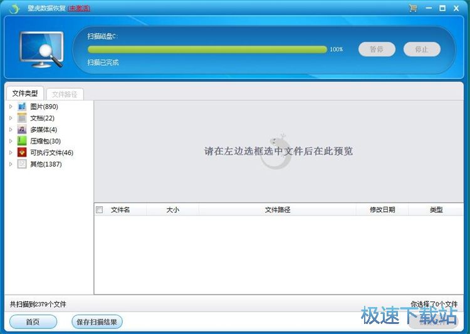Click the app logo in title bar
Image resolution: width=470 pixels, height=334 pixels.
14,9
